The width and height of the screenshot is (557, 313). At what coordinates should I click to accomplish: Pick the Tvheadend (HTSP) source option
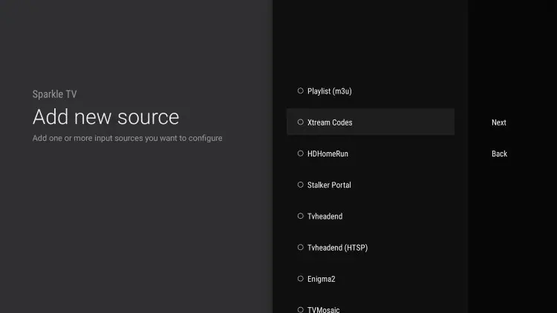371,247
